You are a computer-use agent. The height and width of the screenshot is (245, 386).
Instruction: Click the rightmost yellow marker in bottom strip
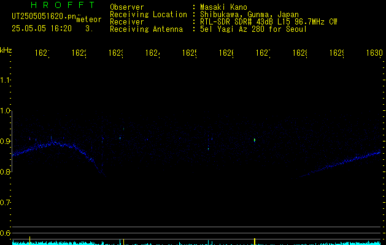click(x=255, y=241)
